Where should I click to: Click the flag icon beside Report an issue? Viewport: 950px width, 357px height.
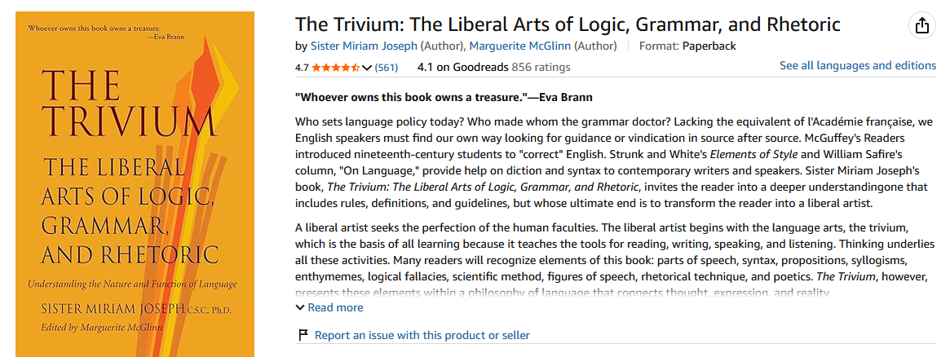click(x=303, y=335)
